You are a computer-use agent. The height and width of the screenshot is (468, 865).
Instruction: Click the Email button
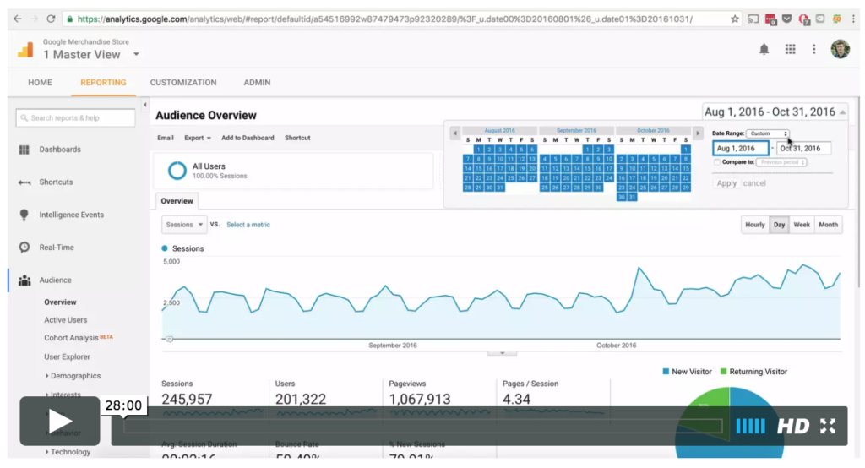coord(165,138)
